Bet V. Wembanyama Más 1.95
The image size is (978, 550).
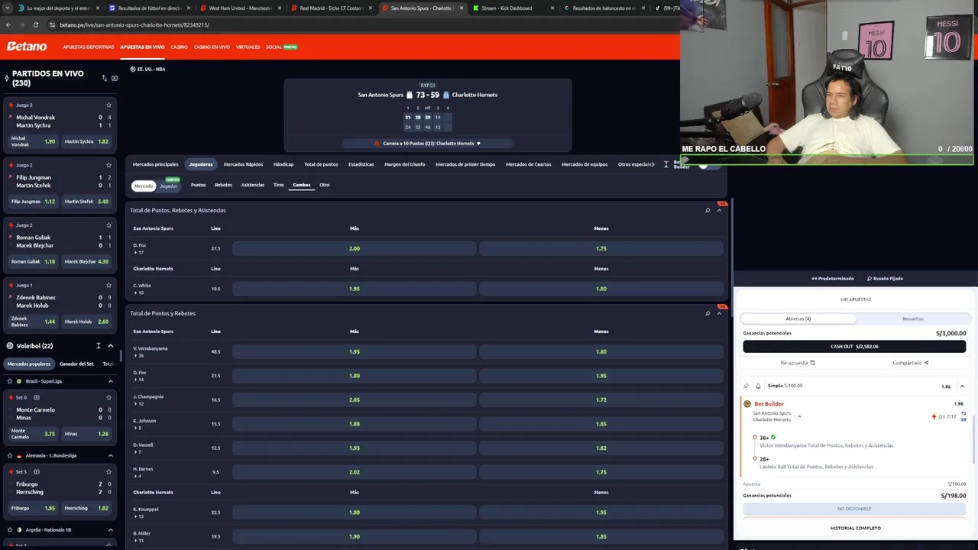355,351
